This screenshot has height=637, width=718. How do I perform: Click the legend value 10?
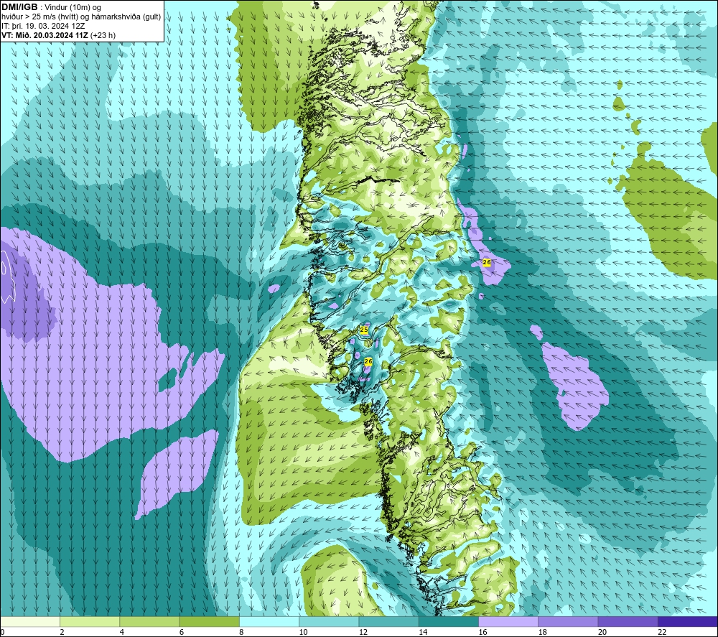click(303, 632)
